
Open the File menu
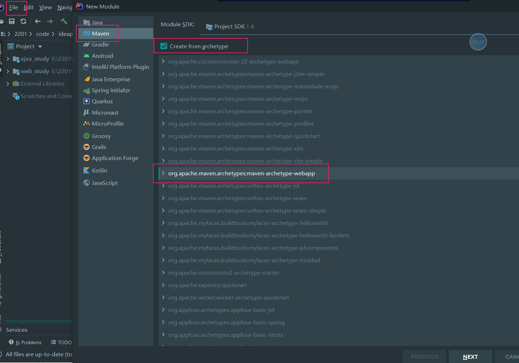point(13,7)
